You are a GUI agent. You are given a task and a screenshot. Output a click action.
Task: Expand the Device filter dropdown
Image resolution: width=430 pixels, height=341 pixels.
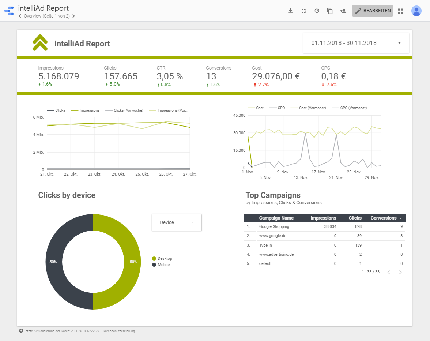click(177, 222)
